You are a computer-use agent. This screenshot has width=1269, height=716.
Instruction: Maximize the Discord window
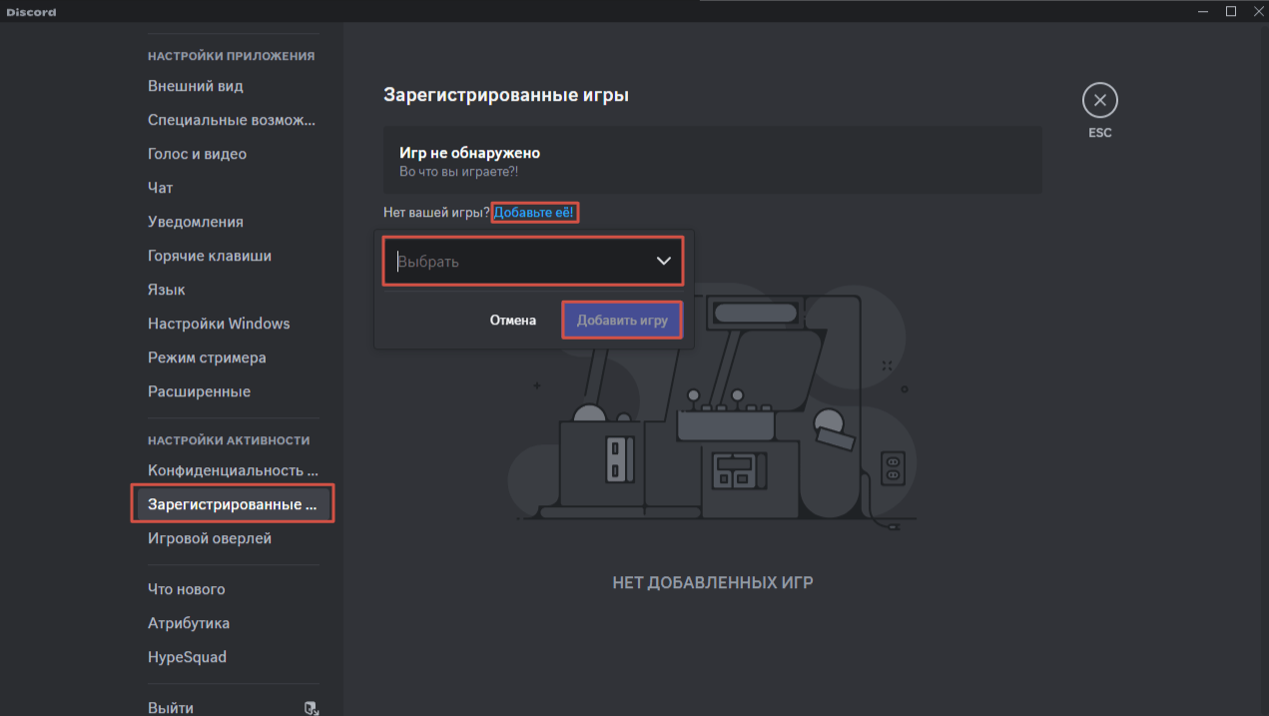(x=1231, y=11)
